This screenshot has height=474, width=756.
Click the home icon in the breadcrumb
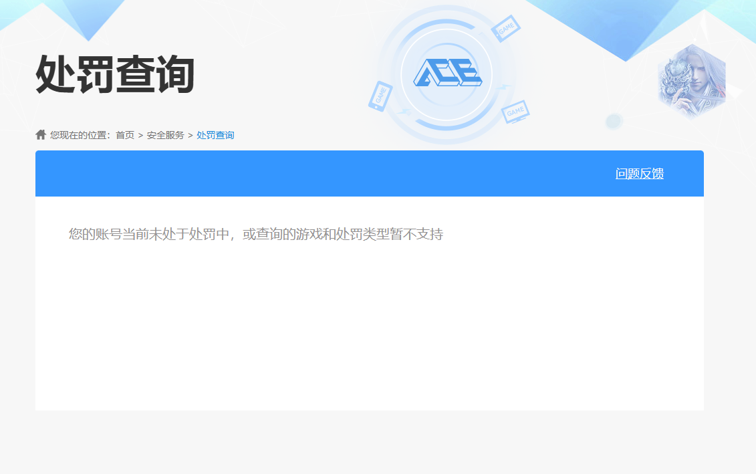(41, 134)
